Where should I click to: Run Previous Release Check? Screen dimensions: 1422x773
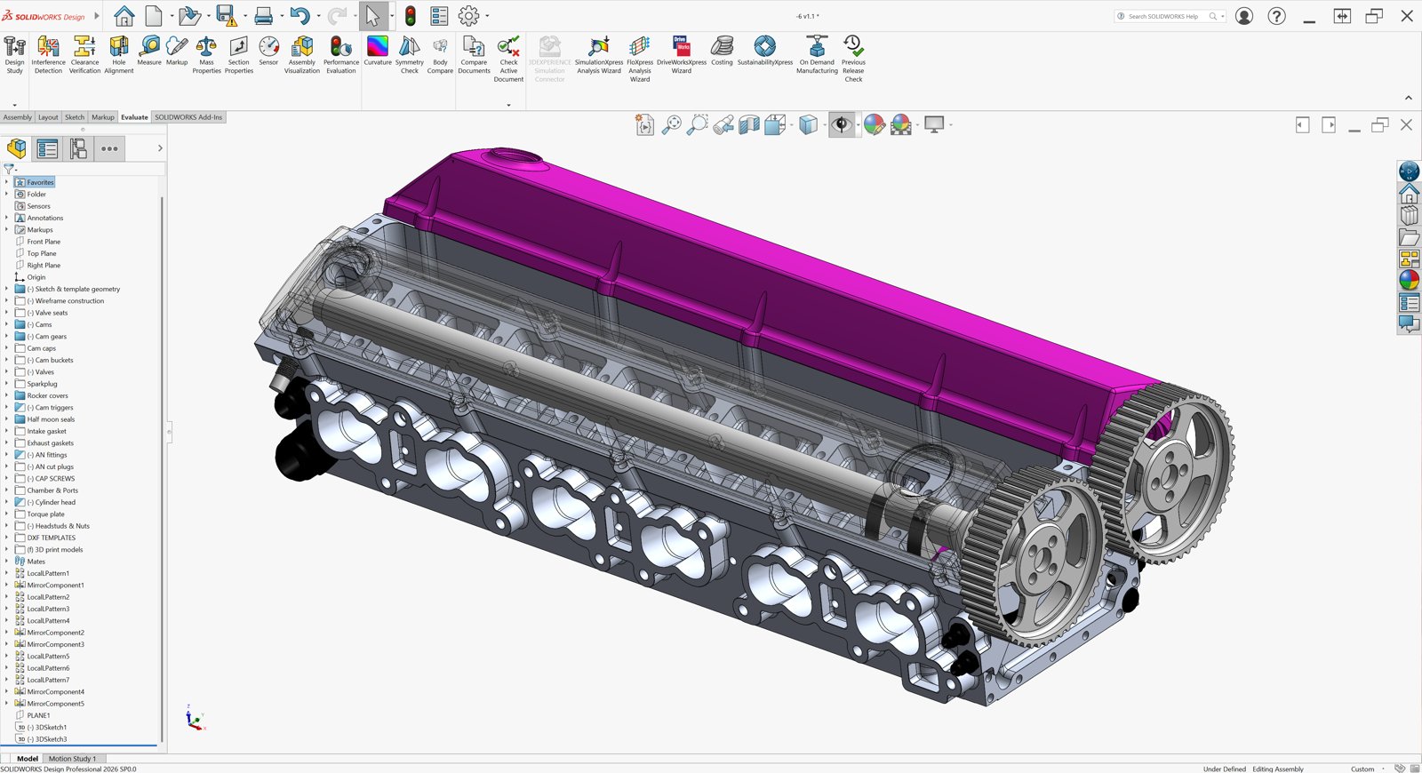(x=853, y=60)
